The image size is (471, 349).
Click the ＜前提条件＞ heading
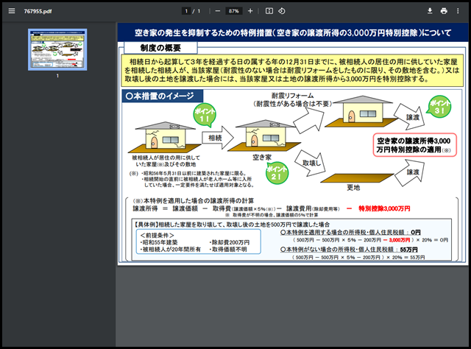157,235
